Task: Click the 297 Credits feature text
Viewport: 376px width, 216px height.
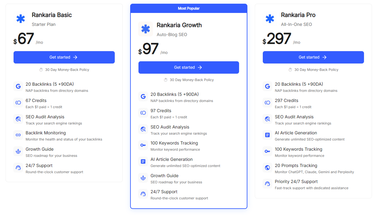Action: pos(287,100)
